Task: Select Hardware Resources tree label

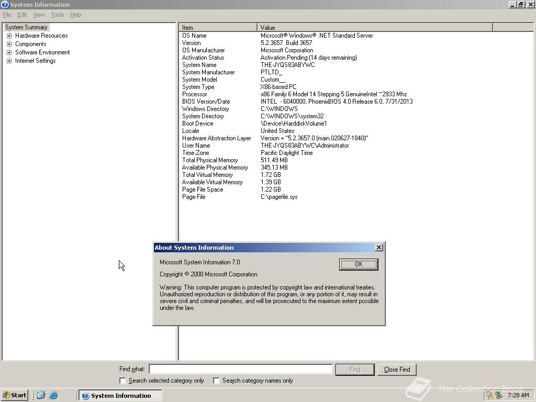Action: tap(41, 36)
